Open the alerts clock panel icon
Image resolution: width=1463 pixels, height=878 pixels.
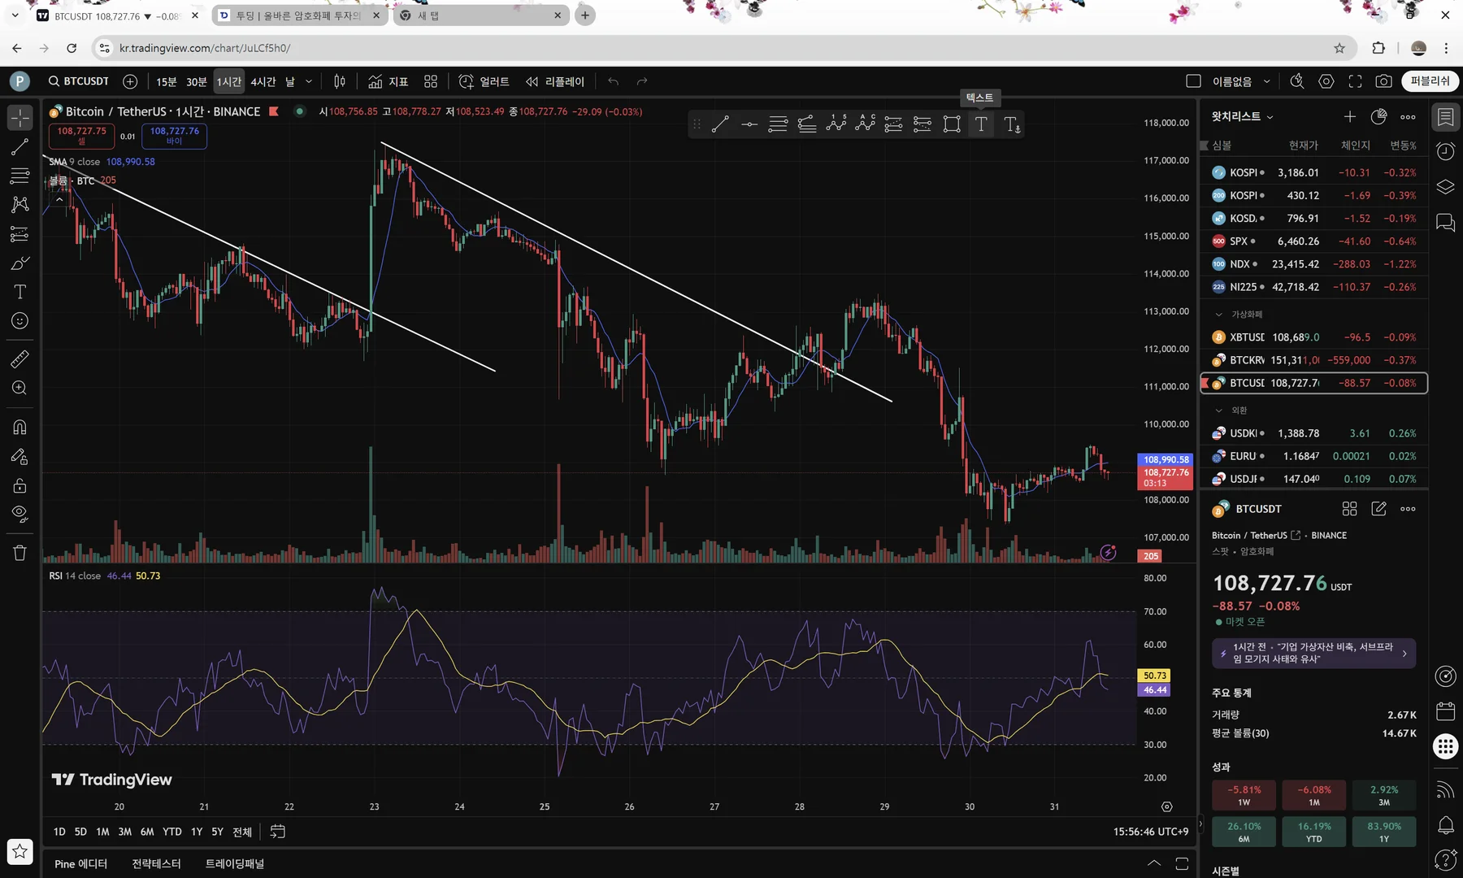[1445, 151]
